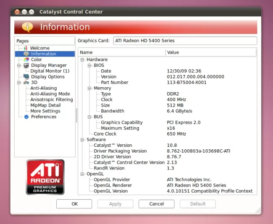Collapse the Memory group
The height and width of the screenshot is (224, 273).
[x=89, y=89]
